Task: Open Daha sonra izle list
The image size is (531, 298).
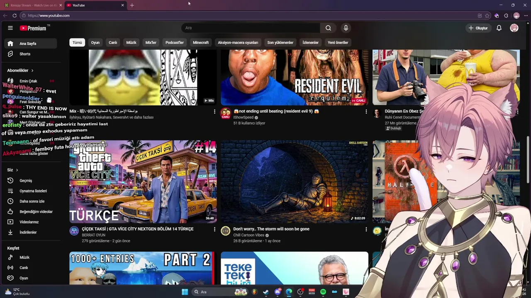Action: click(31, 201)
